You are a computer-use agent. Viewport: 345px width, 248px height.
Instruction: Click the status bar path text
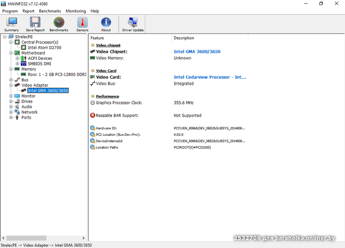pos(46,245)
